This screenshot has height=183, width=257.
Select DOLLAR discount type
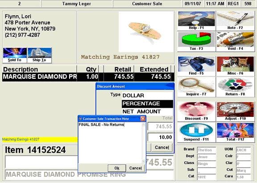[x=147, y=96]
